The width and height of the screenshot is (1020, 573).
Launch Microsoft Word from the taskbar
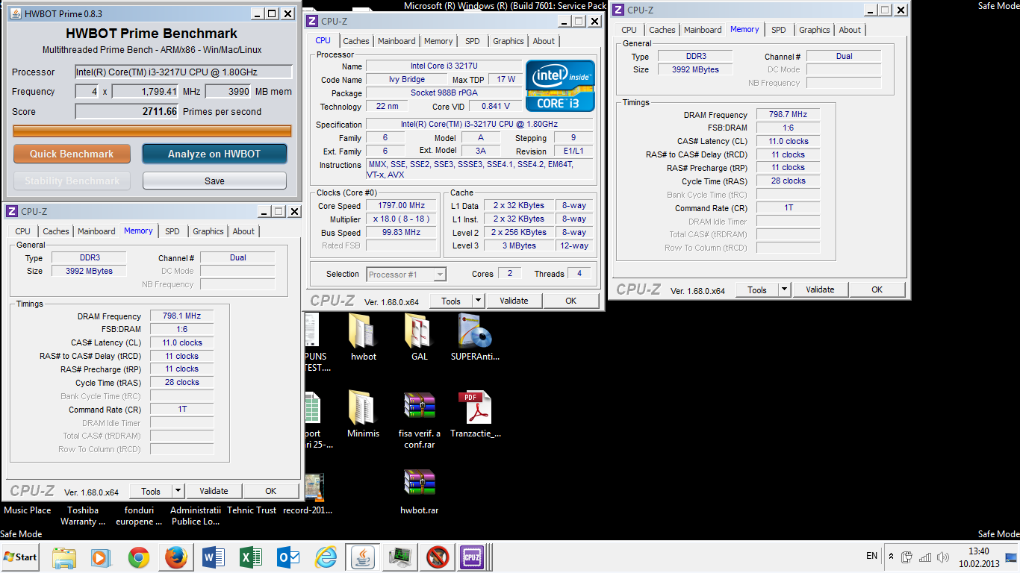214,557
